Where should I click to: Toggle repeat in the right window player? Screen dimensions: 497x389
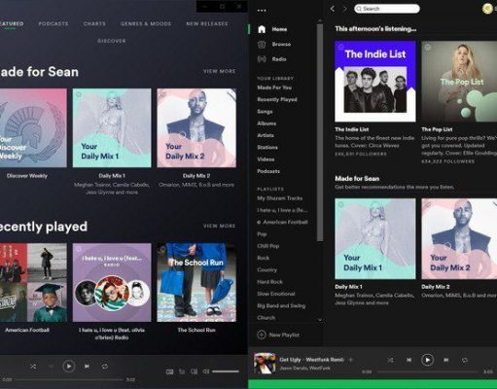(465, 360)
